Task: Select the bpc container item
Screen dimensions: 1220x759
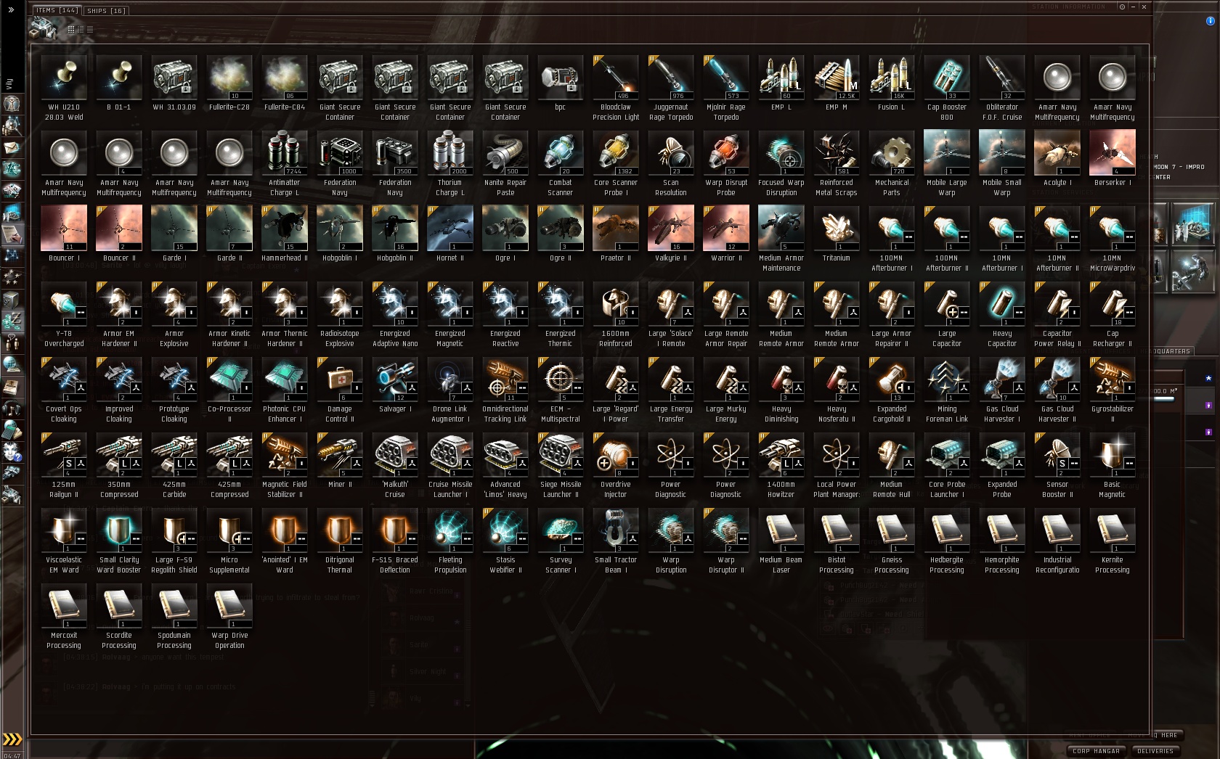Action: pos(560,83)
